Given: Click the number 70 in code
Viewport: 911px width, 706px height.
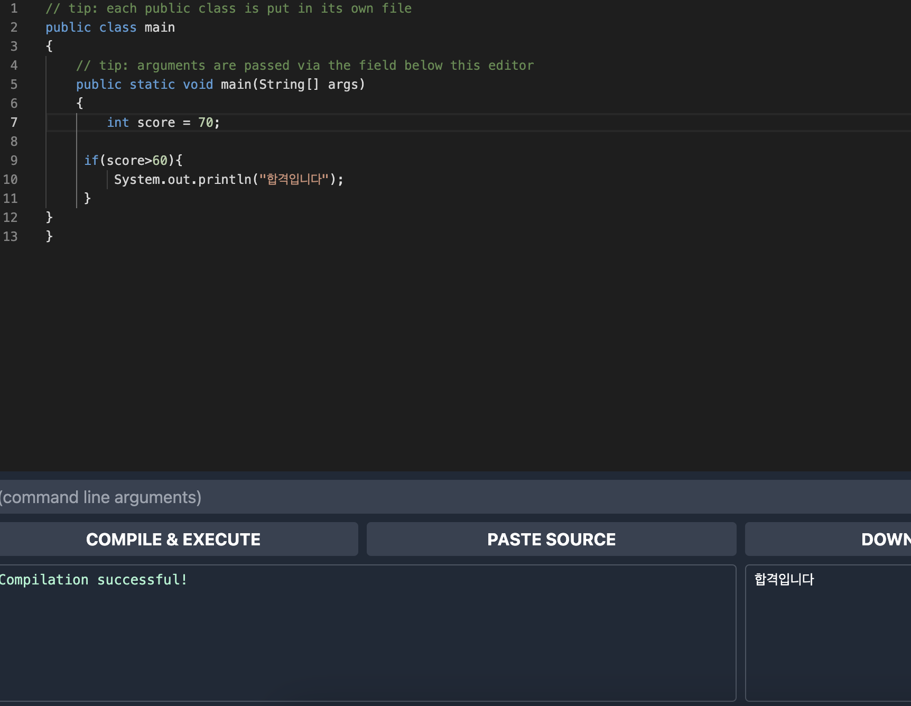Looking at the screenshot, I should pyautogui.click(x=206, y=123).
